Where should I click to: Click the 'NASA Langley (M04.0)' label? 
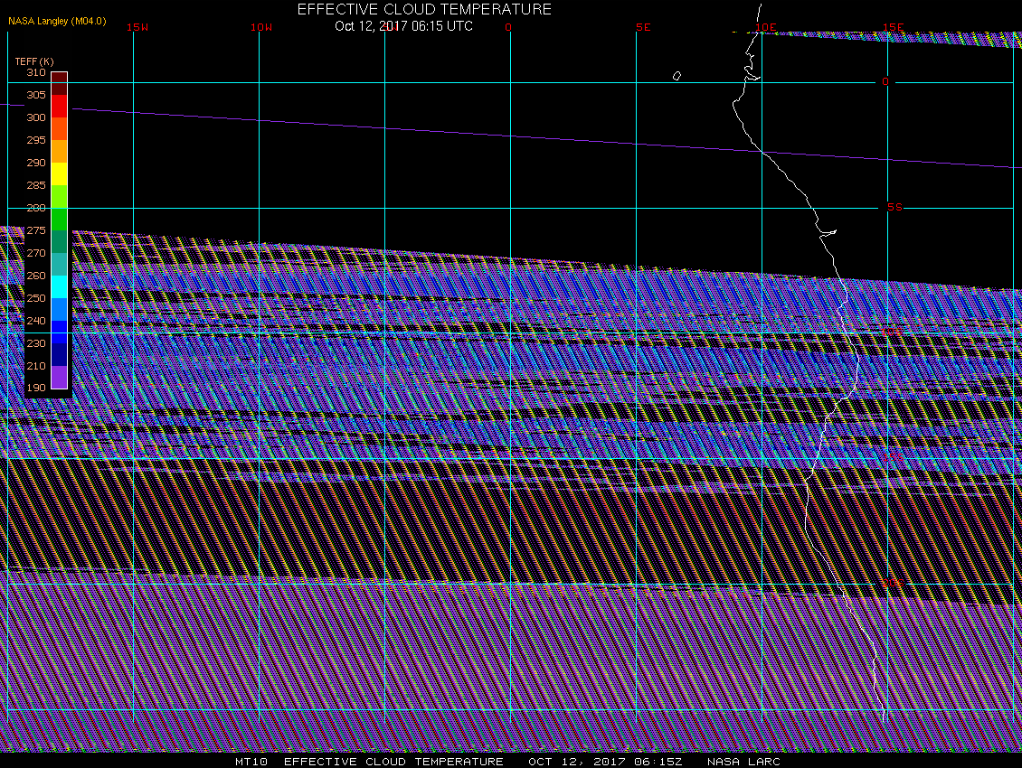click(x=57, y=21)
